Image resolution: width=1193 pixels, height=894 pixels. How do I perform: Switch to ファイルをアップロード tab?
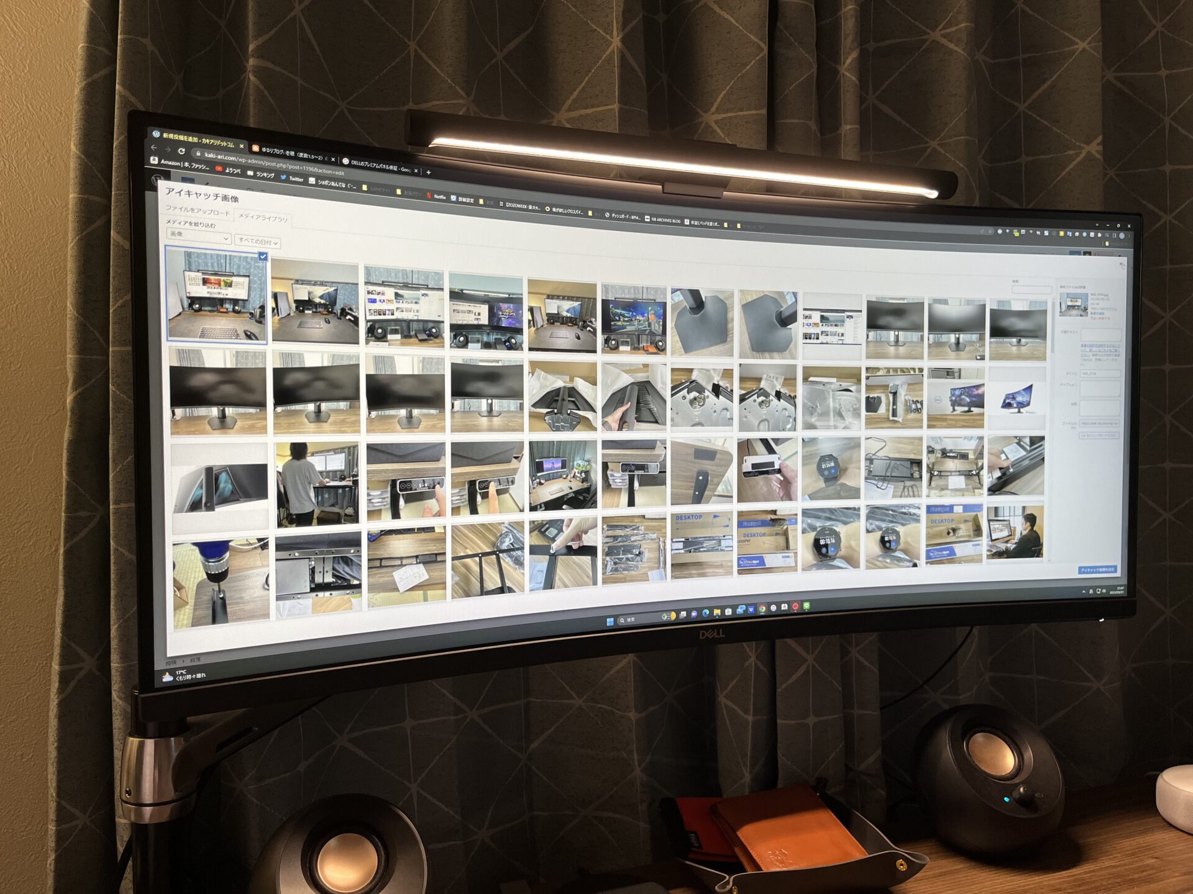click(197, 211)
